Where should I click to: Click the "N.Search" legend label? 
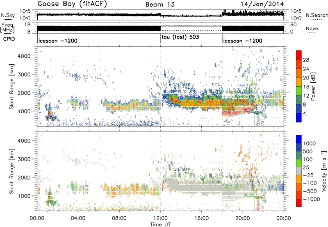(x=317, y=15)
